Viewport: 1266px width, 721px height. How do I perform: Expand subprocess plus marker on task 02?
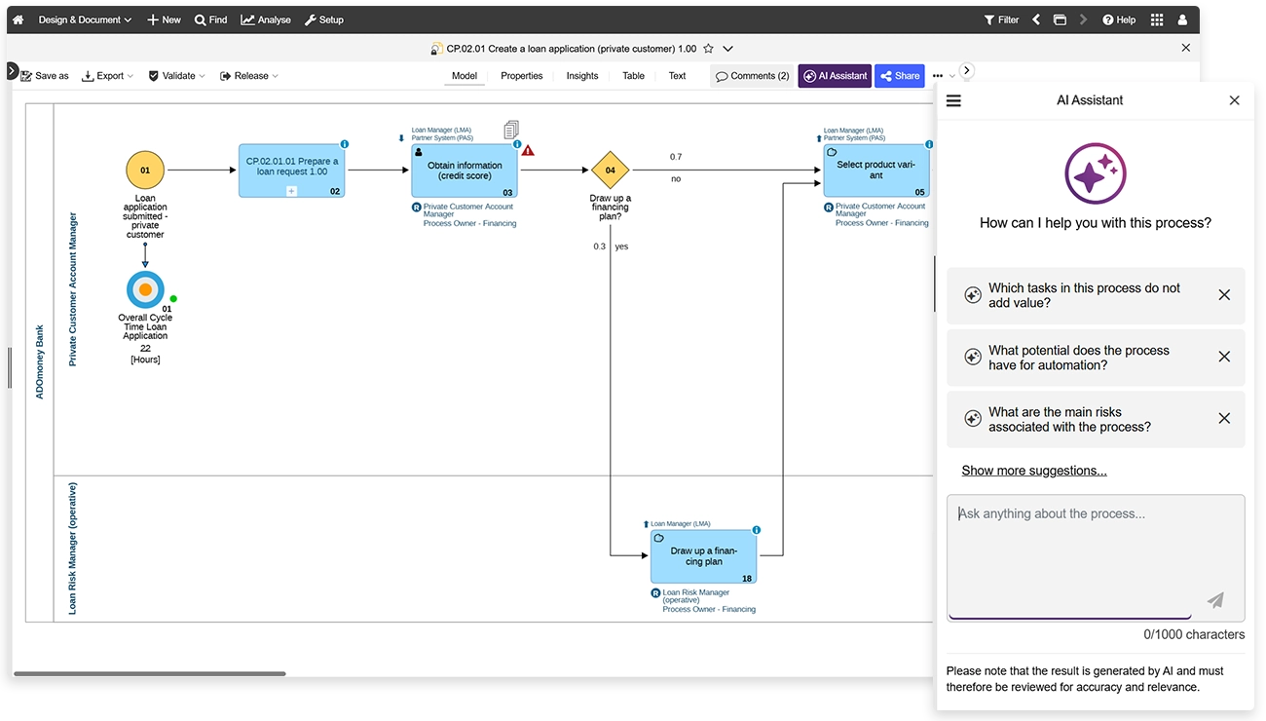point(291,191)
